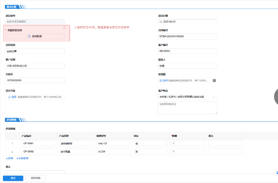The image size is (278, 183).
Task: Click 选择数据 under 关联供货合同
Action: point(35,36)
